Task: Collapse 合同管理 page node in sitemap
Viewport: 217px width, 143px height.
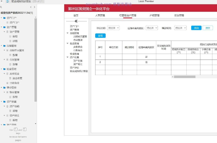Action: (x=4, y=60)
